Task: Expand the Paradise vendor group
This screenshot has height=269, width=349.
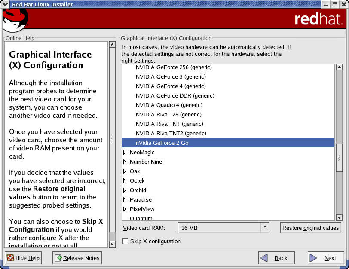Action: point(125,199)
